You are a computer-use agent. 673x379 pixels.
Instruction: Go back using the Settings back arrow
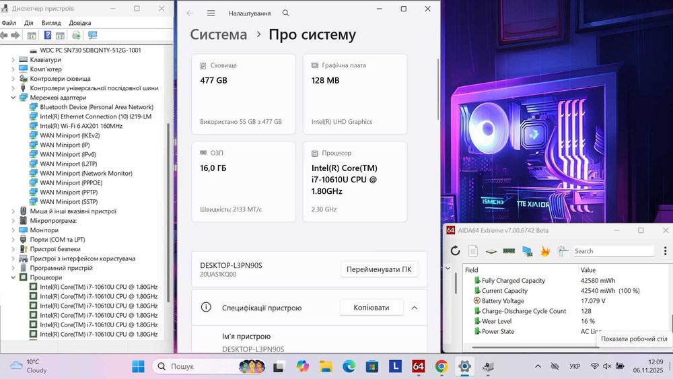tap(190, 13)
